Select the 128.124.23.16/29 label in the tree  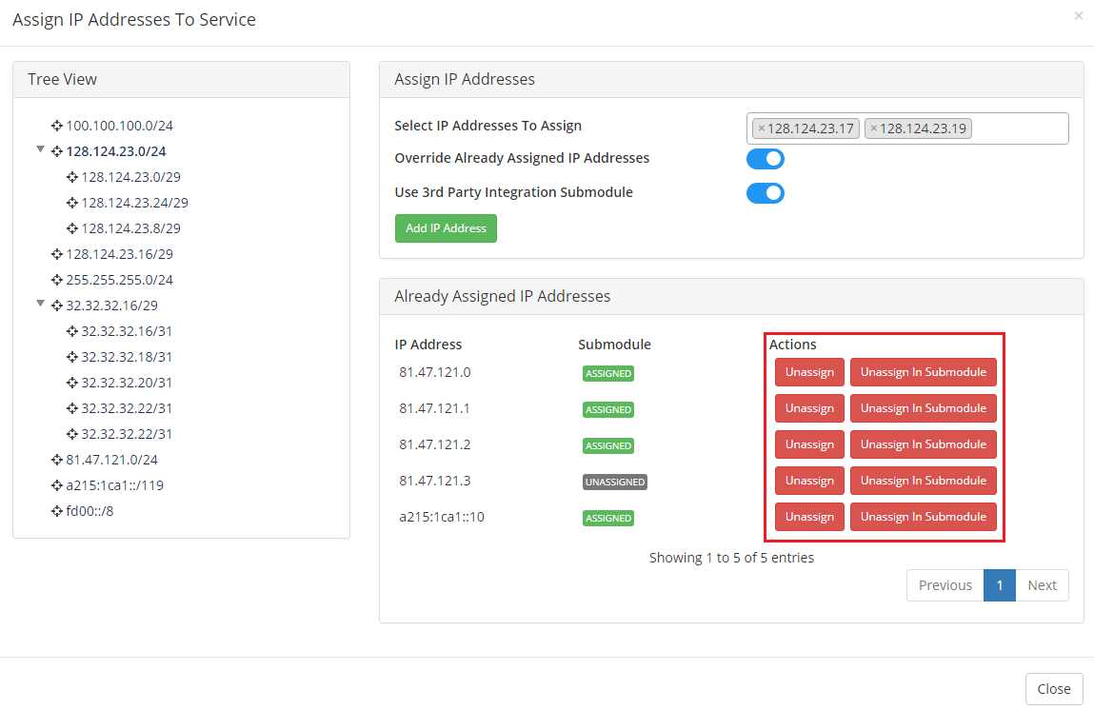coord(119,254)
